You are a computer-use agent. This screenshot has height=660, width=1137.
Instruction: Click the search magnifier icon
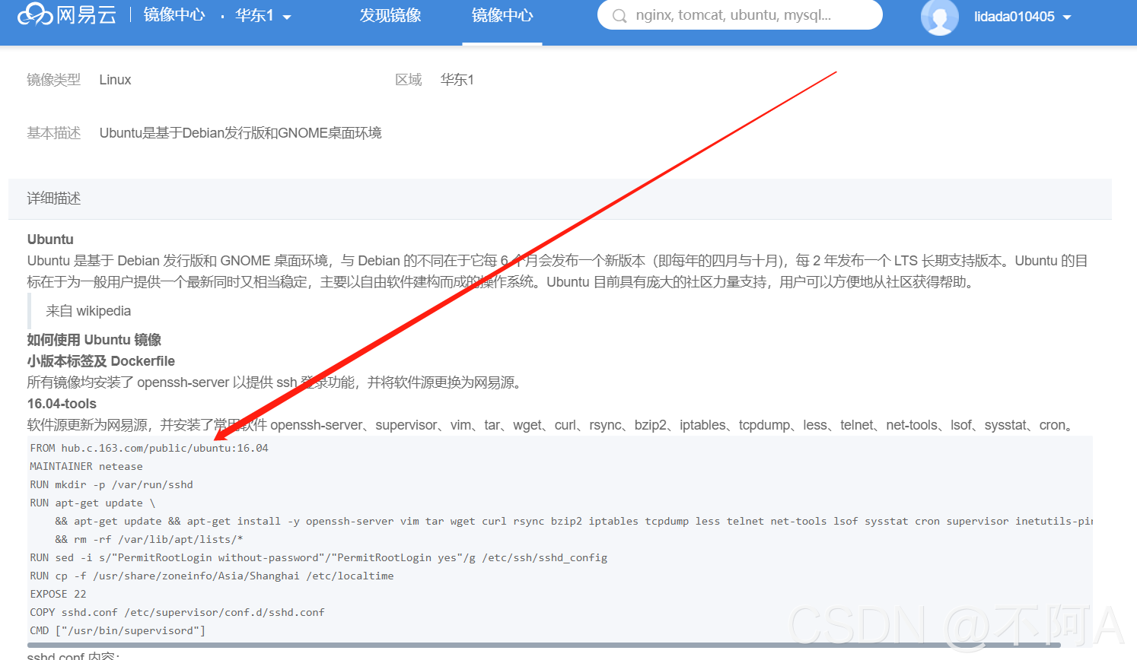620,16
